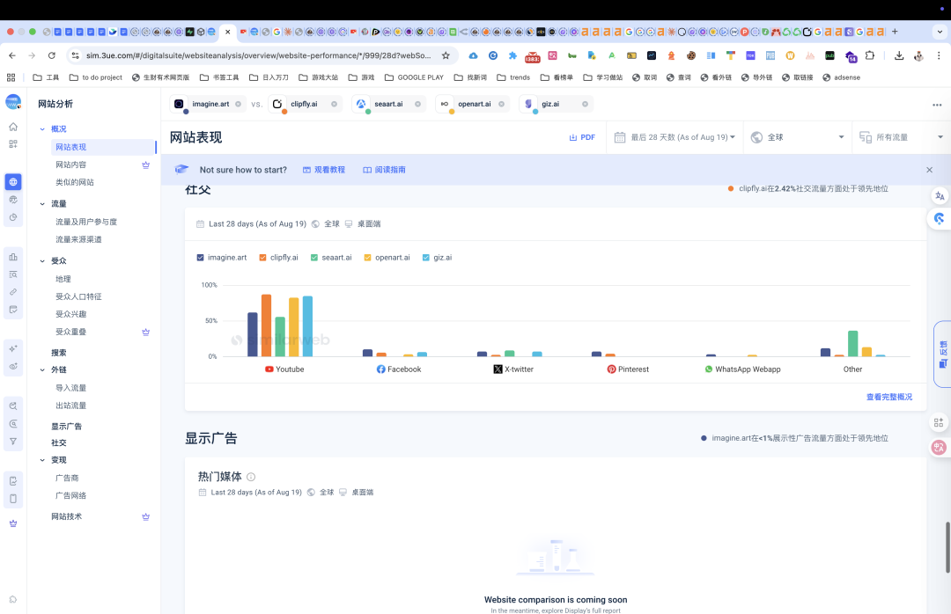Click the link icon in the left rail
The height and width of the screenshot is (614, 951).
[x=12, y=292]
